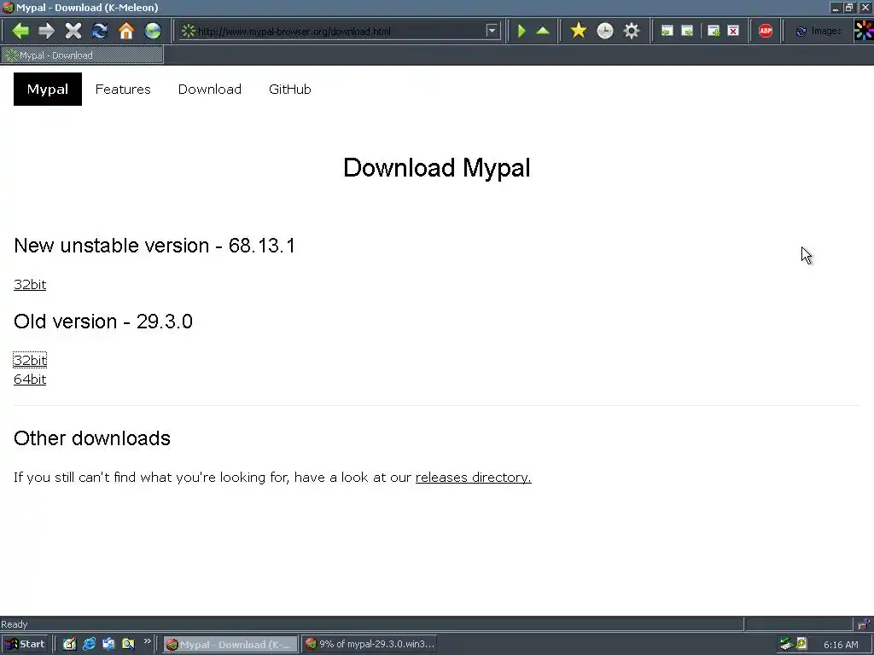Click the network connection tray icon
The image size is (874, 655).
pyautogui.click(x=786, y=644)
